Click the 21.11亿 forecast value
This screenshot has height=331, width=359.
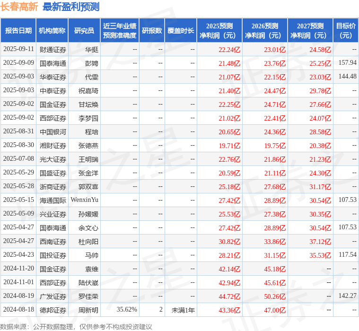pos(275,173)
